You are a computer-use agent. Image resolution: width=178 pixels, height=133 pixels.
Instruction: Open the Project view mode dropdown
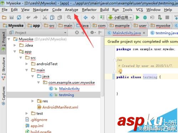[x=65, y=33]
